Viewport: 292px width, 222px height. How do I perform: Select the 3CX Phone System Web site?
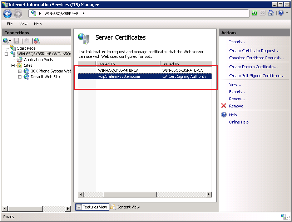click(51, 71)
